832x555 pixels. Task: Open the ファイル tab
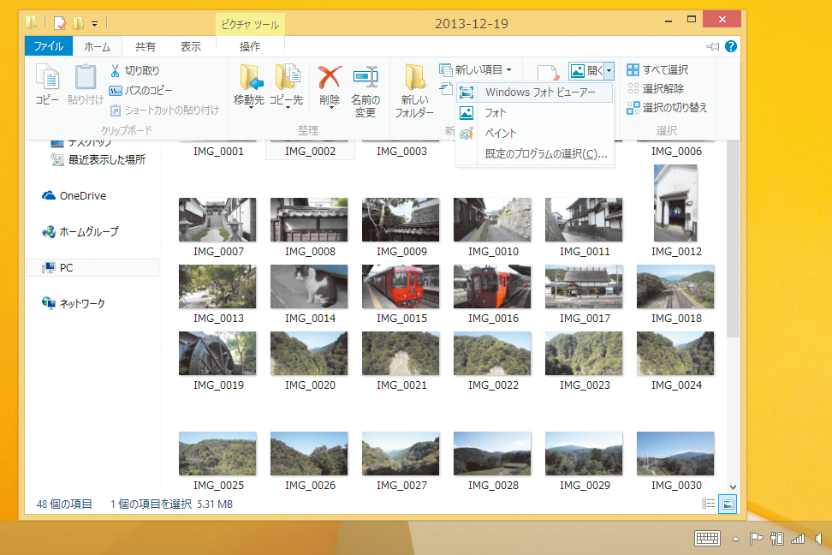(x=49, y=46)
